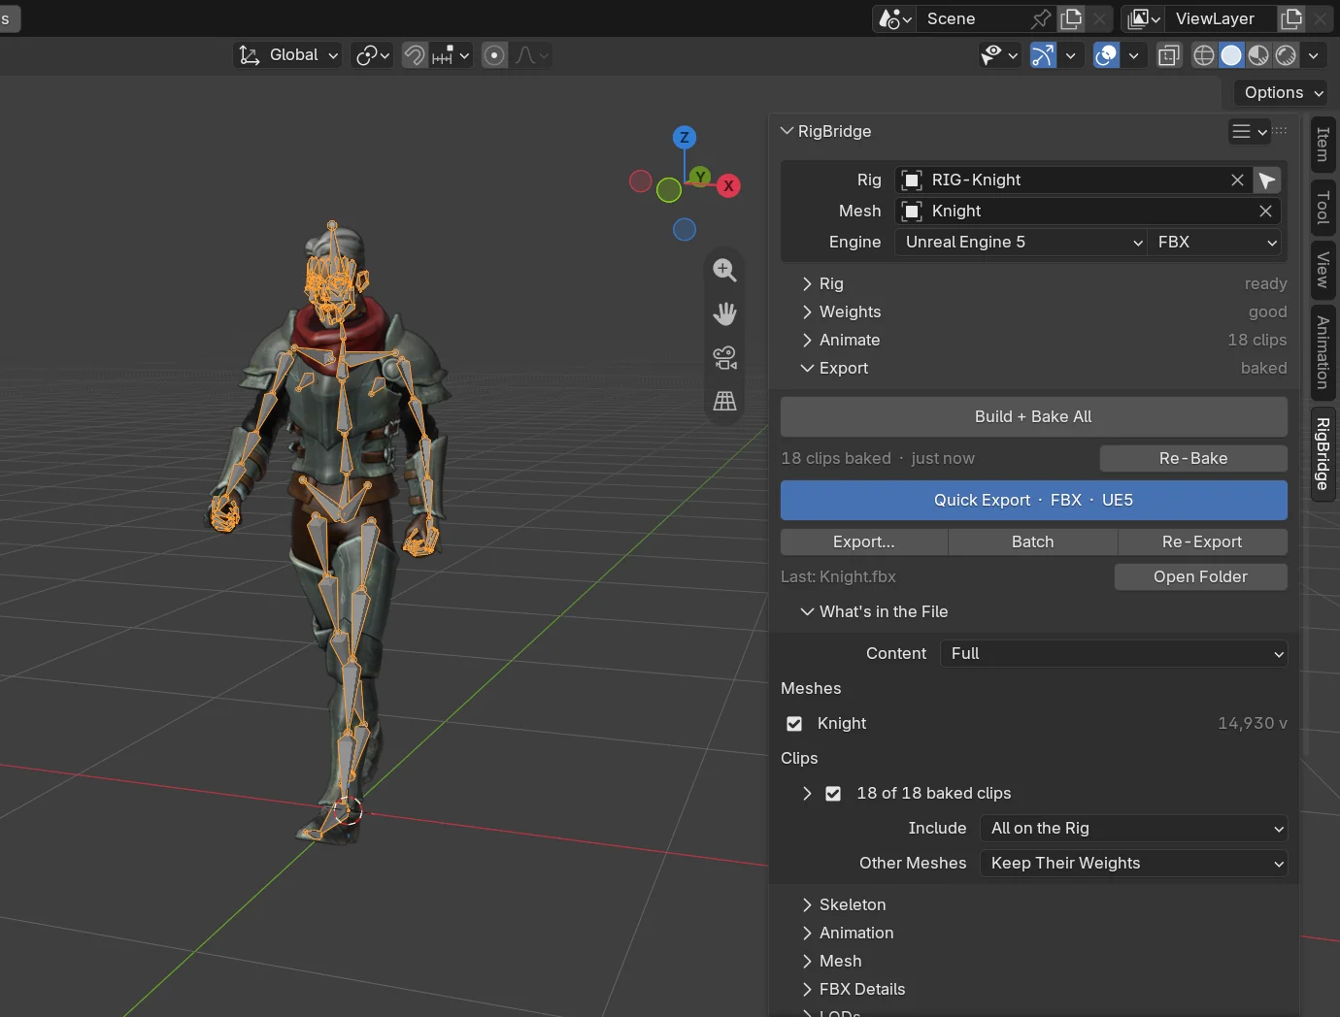Switch to rendered shading mode
Image resolution: width=1340 pixels, height=1017 pixels.
(1286, 55)
